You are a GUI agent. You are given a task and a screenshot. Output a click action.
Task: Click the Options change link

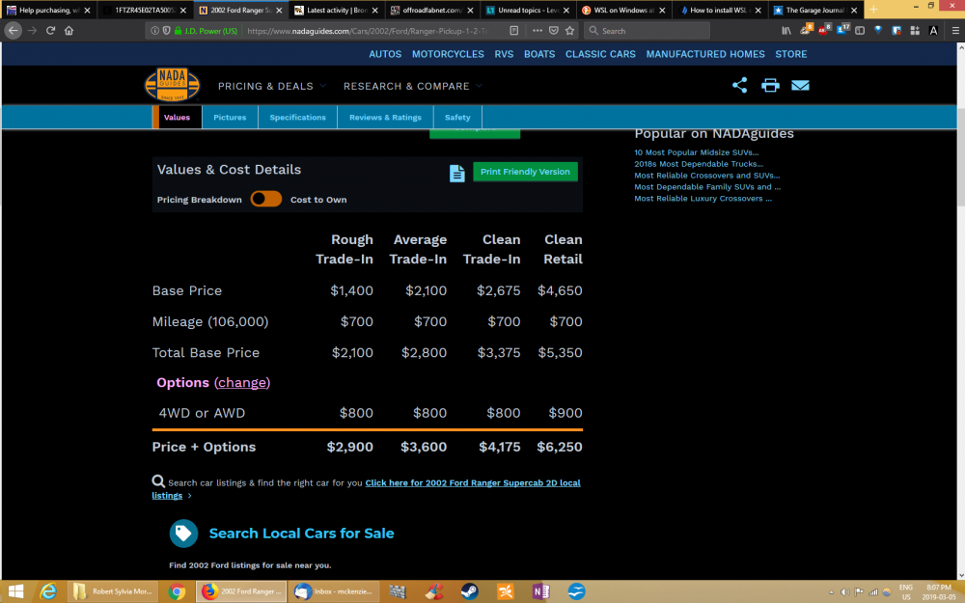pos(242,383)
